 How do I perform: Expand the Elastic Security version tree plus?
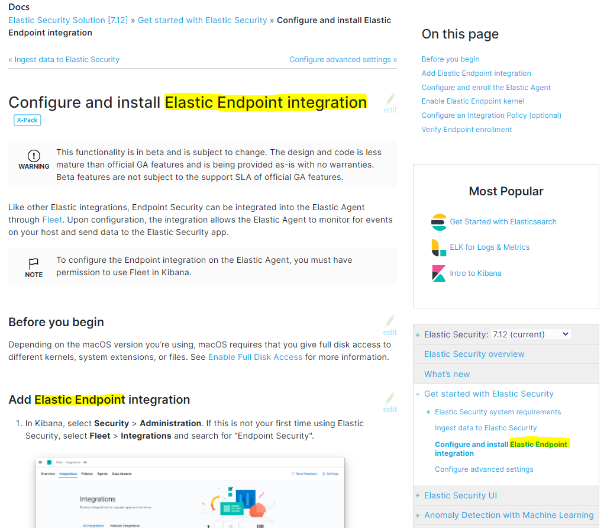(x=418, y=334)
